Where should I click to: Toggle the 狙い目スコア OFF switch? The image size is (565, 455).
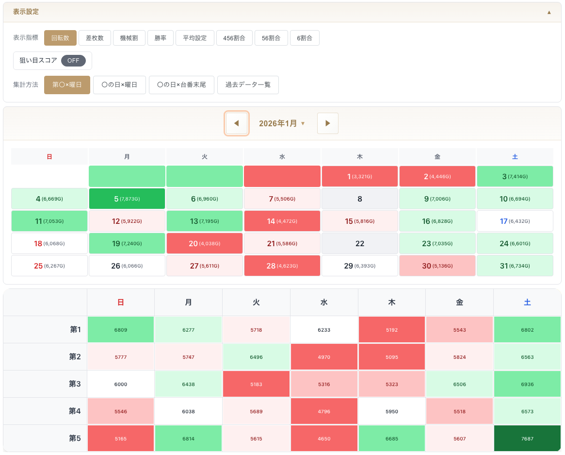click(73, 61)
